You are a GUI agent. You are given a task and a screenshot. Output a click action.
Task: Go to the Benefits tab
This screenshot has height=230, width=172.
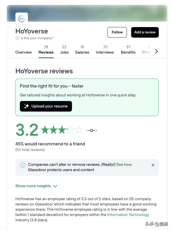[128, 50]
